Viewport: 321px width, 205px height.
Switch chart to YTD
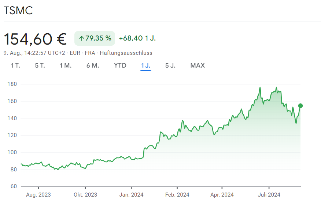pyautogui.click(x=120, y=65)
